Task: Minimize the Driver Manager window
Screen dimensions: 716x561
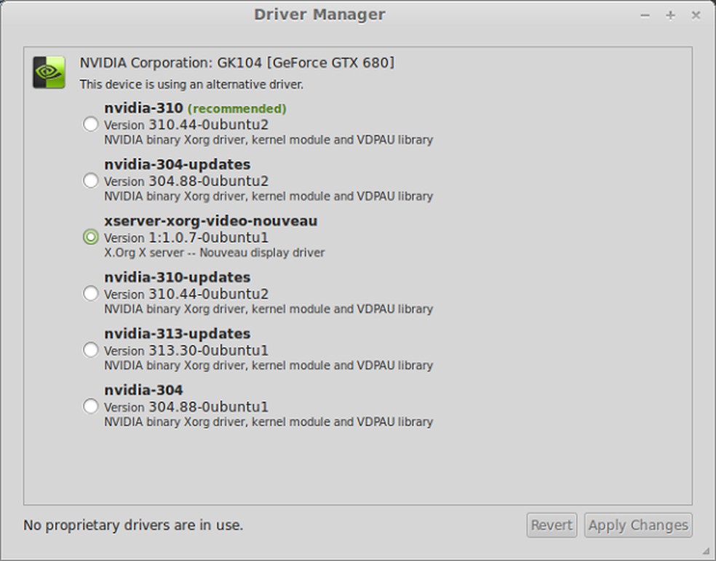Action: pyautogui.click(x=645, y=15)
